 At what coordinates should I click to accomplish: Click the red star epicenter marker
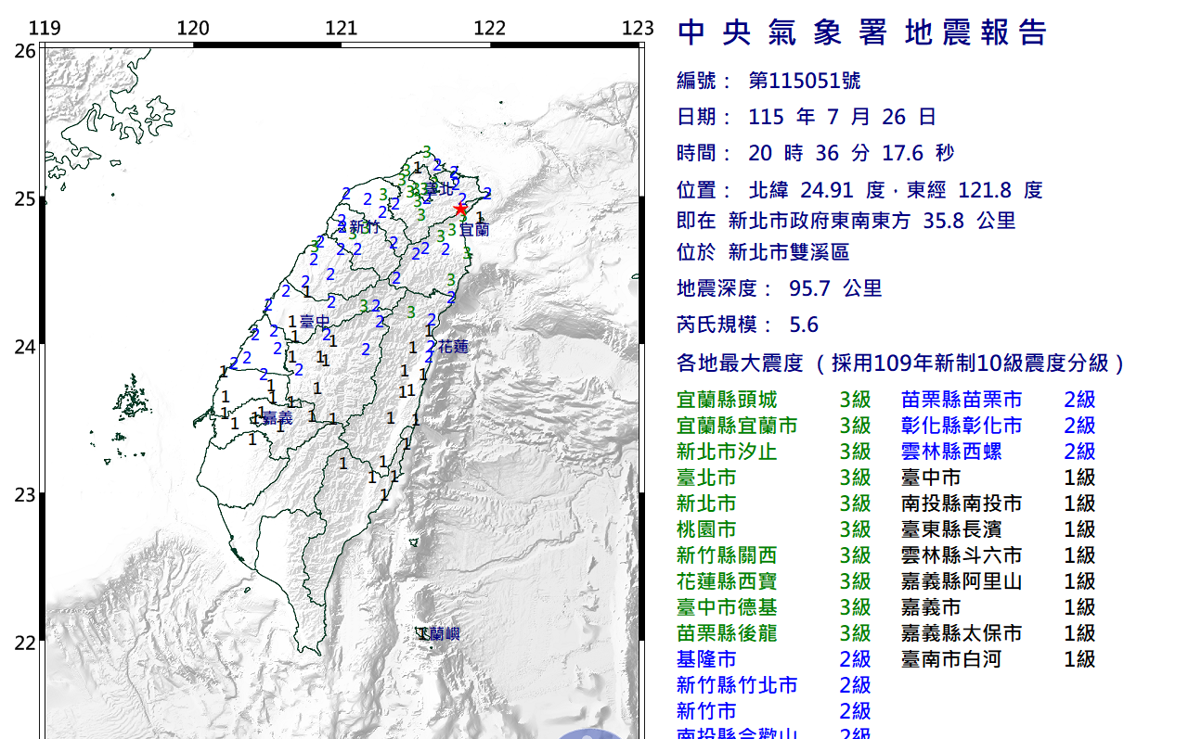point(460,209)
